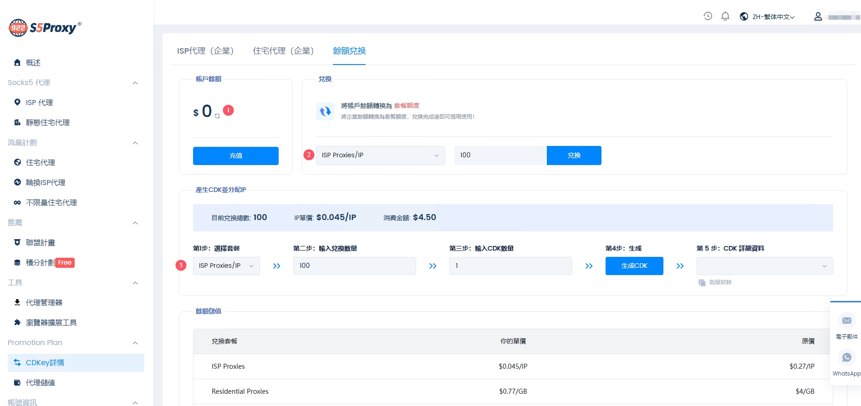Switch to the 住宅代理（企業）tab
This screenshot has height=406, width=861.
(283, 51)
